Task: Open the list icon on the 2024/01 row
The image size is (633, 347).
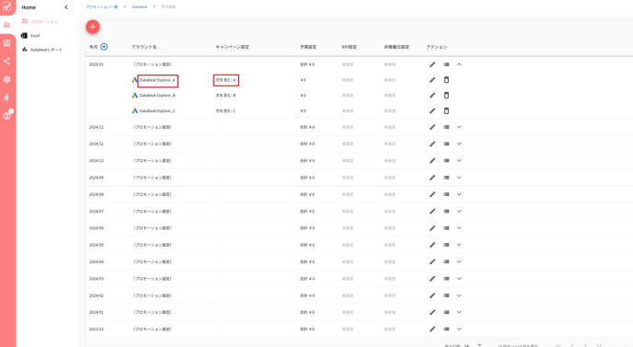Action: coord(446,312)
